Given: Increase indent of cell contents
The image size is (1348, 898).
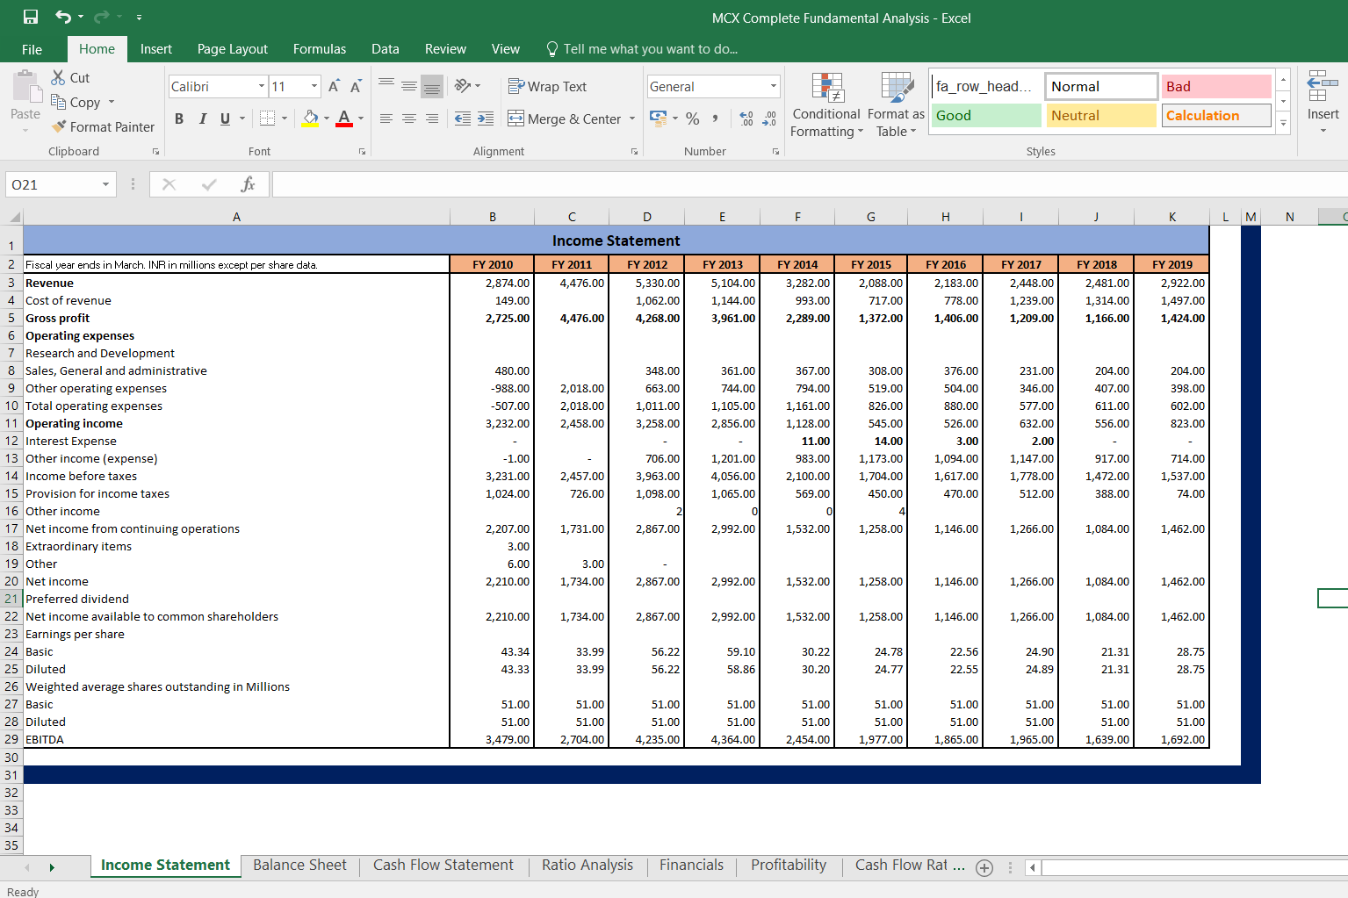Looking at the screenshot, I should [x=485, y=119].
